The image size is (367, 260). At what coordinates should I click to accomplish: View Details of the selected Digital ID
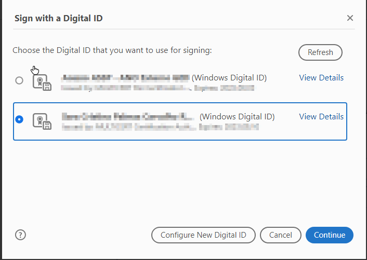click(x=321, y=117)
